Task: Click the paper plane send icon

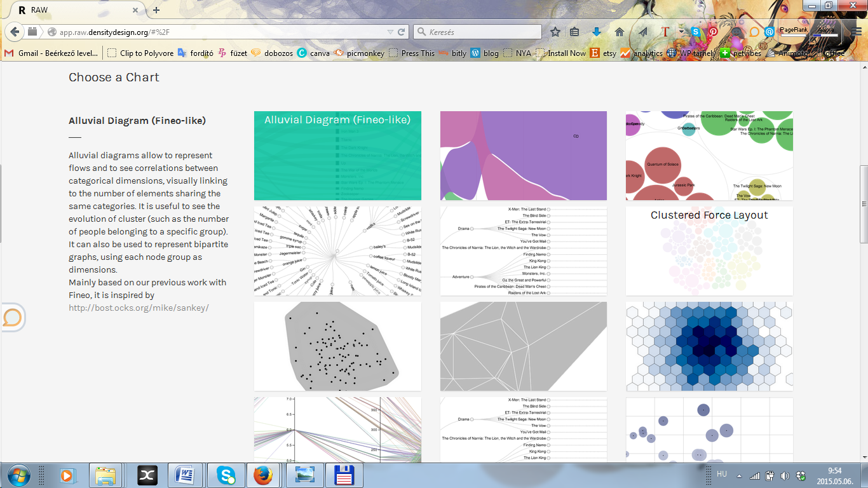Action: [643, 32]
